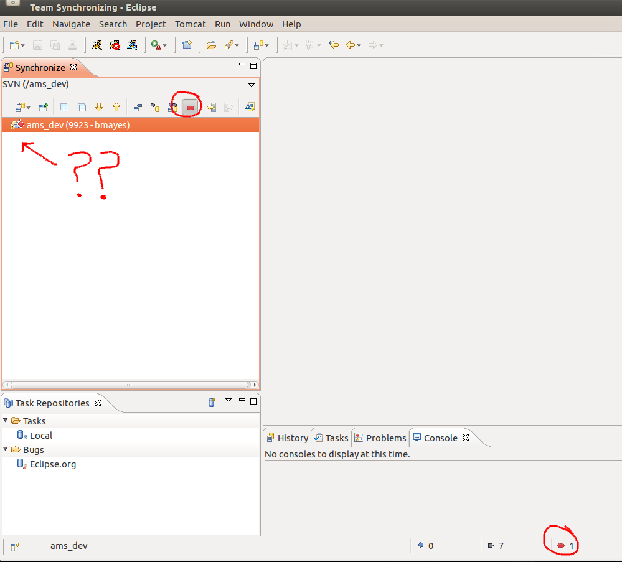Click the grayed-out Print icon
This screenshot has width=622, height=562.
73,45
